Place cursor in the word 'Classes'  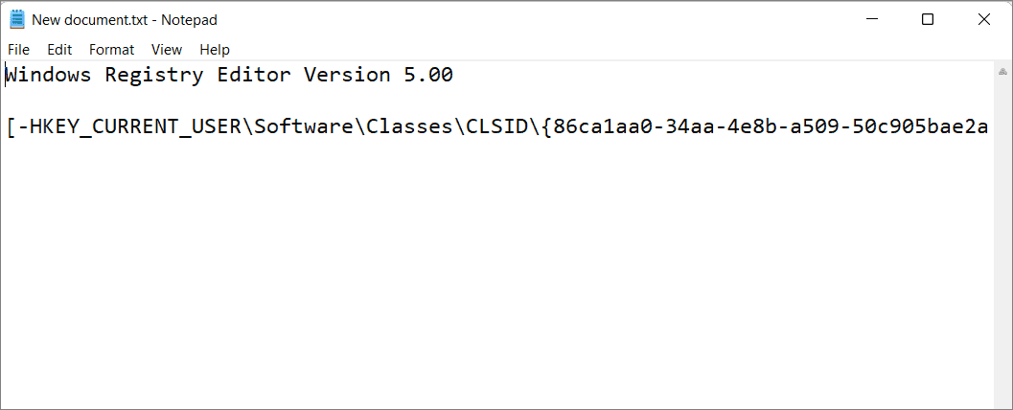tap(410, 127)
